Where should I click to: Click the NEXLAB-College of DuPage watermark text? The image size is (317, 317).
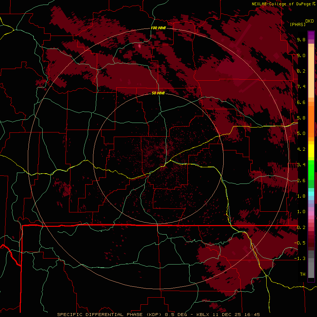tap(283, 4)
